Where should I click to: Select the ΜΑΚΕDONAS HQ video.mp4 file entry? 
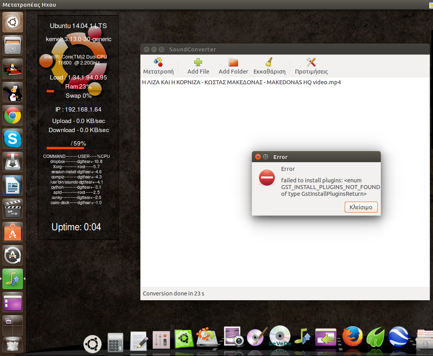pos(241,82)
